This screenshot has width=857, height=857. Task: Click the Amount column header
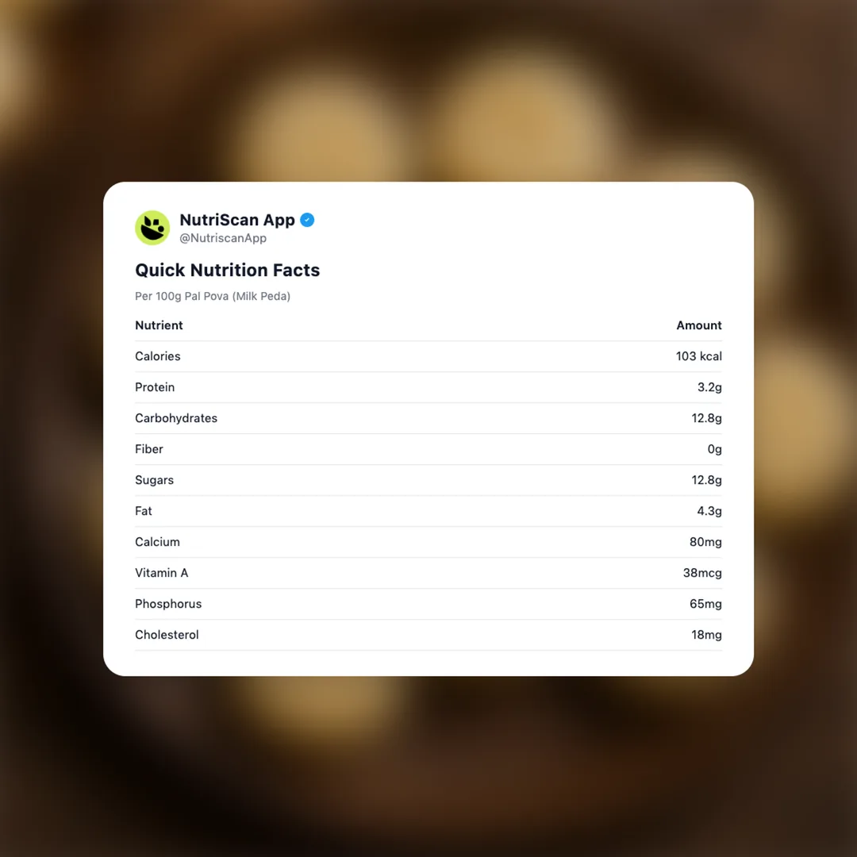point(698,325)
